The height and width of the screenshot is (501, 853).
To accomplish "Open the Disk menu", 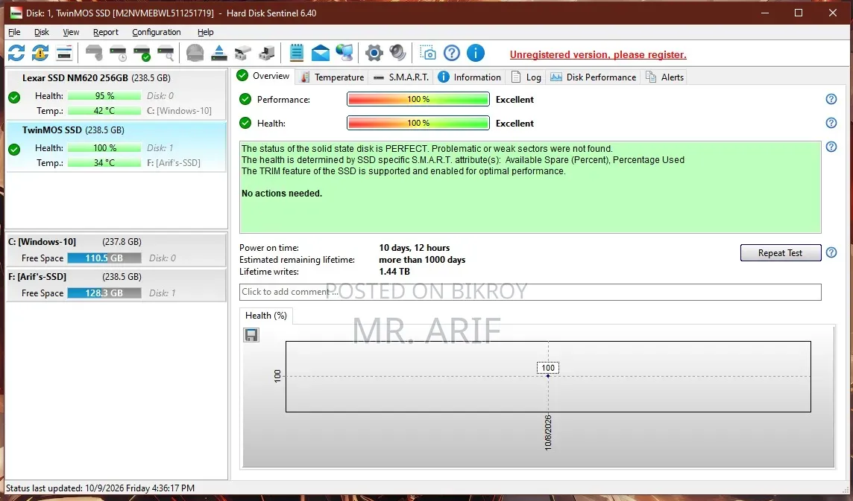I will (42, 32).
